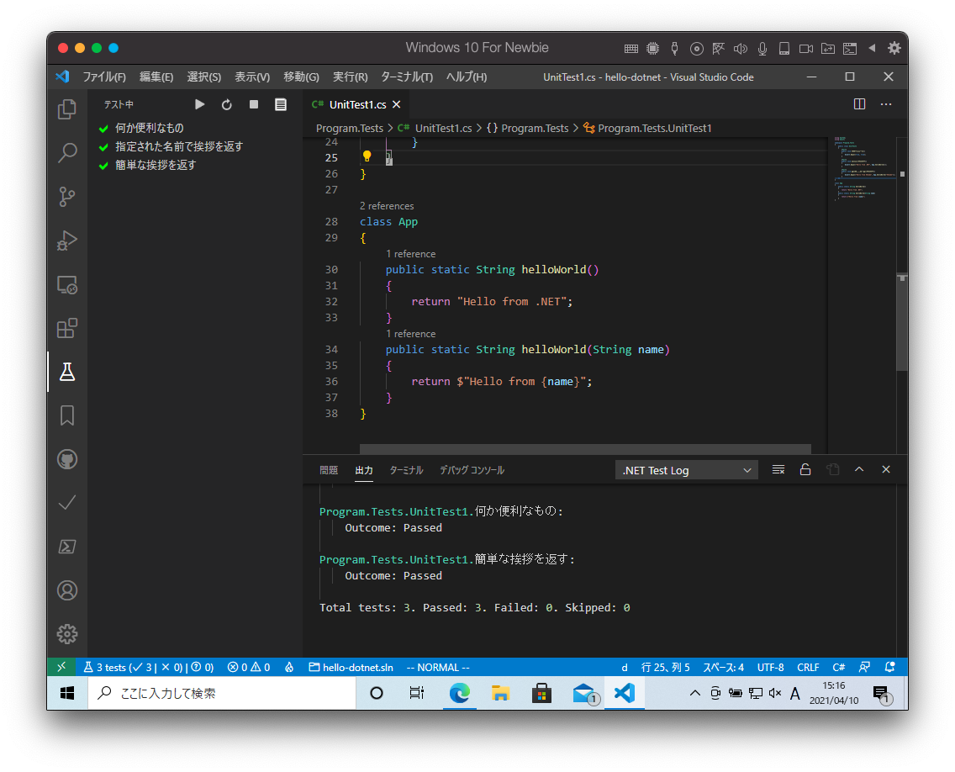Screen dimensions: 955x772
Task: Open the Explorer view in activity bar
Action: [67, 109]
